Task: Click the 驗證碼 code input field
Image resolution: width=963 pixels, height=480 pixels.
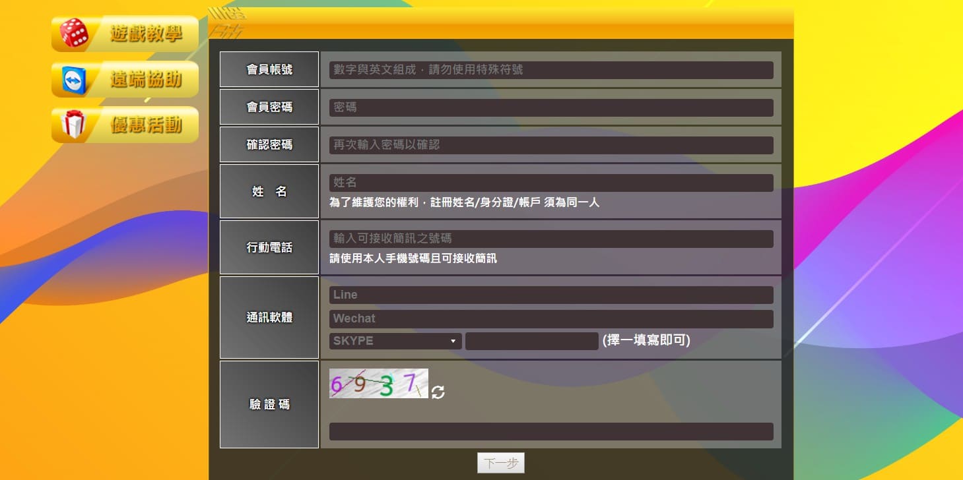Action: pyautogui.click(x=551, y=431)
